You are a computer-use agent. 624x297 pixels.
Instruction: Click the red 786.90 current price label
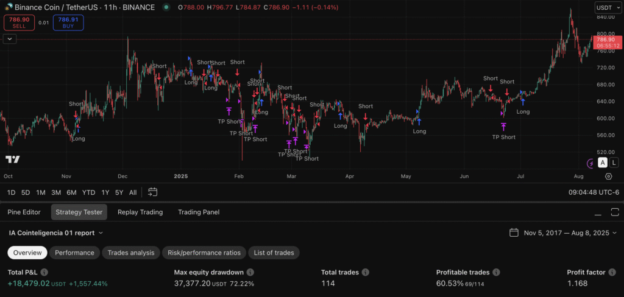pos(607,42)
